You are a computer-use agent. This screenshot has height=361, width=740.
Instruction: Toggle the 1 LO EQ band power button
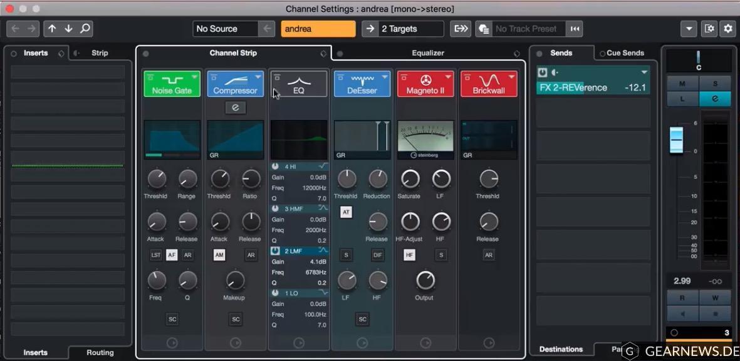pyautogui.click(x=276, y=293)
